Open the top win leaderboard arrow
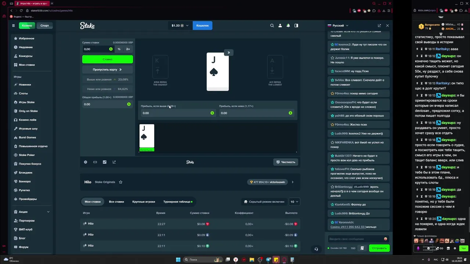 [293, 182]
